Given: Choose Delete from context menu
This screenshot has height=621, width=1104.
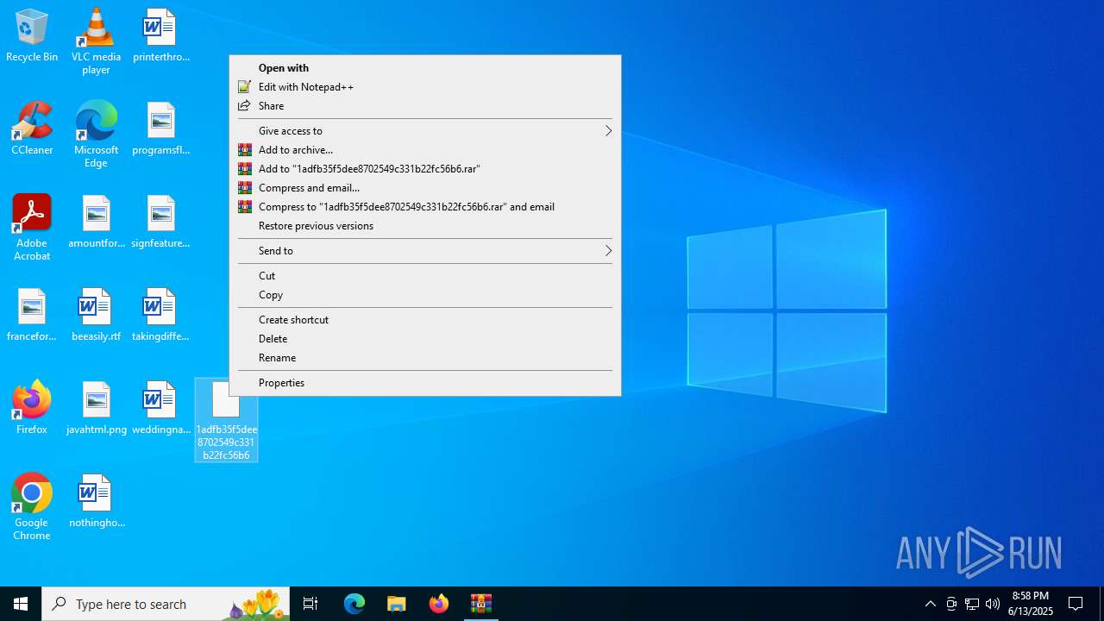Looking at the screenshot, I should (424, 339).
